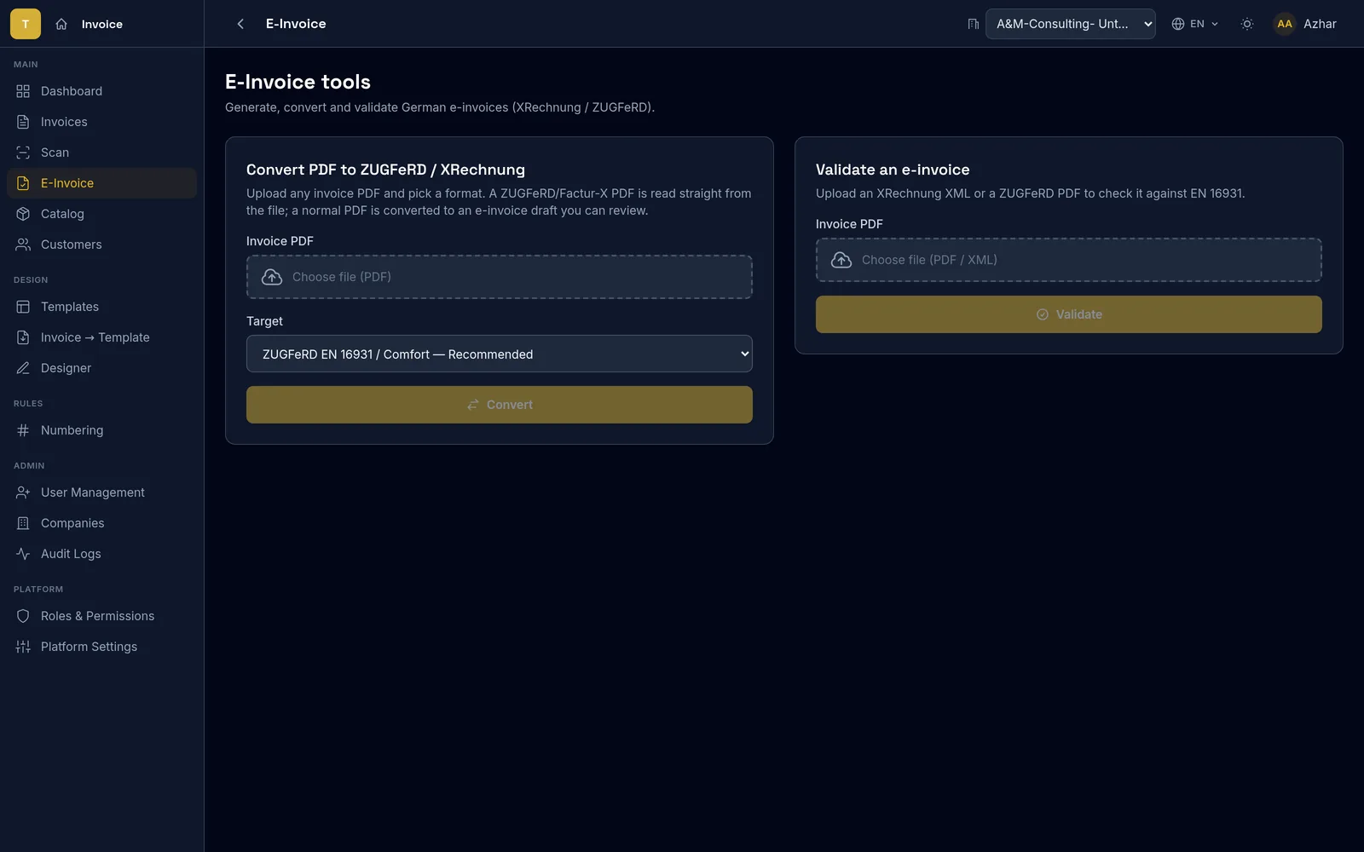Image resolution: width=1364 pixels, height=852 pixels.
Task: Click the yellow T logo icon
Action: 26,24
